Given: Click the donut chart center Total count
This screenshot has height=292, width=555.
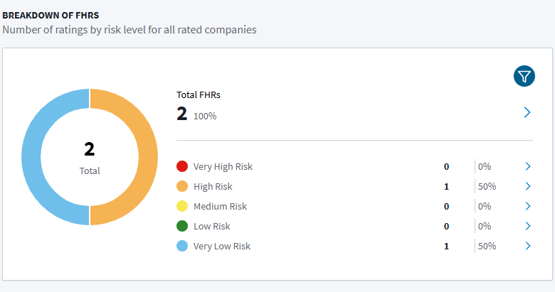Looking at the screenshot, I should pos(90,149).
